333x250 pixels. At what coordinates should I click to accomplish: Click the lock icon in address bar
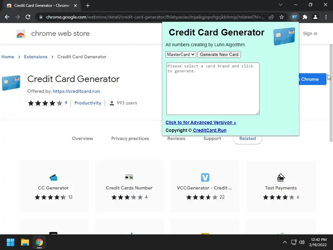41,17
